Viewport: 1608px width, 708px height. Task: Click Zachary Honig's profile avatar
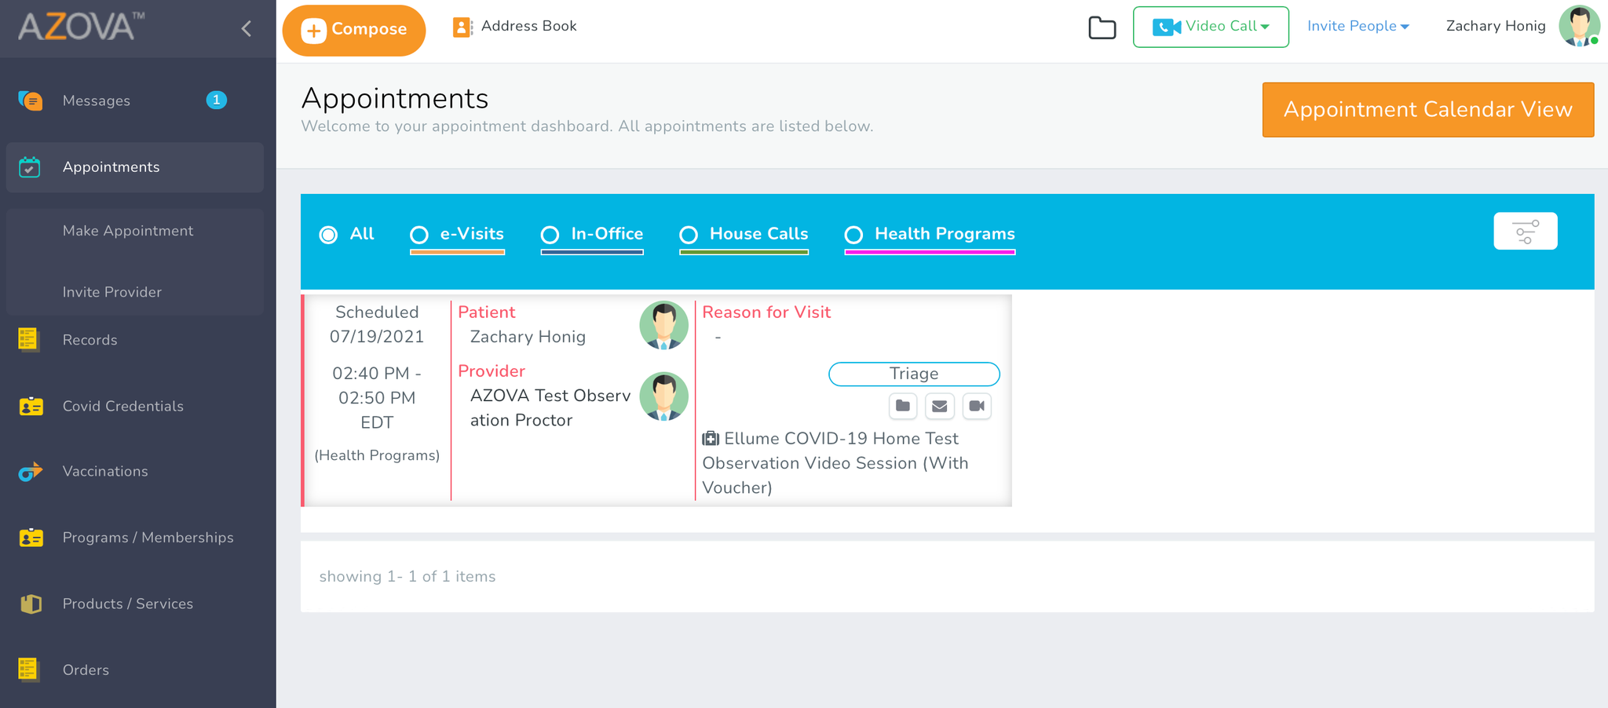(x=1579, y=26)
